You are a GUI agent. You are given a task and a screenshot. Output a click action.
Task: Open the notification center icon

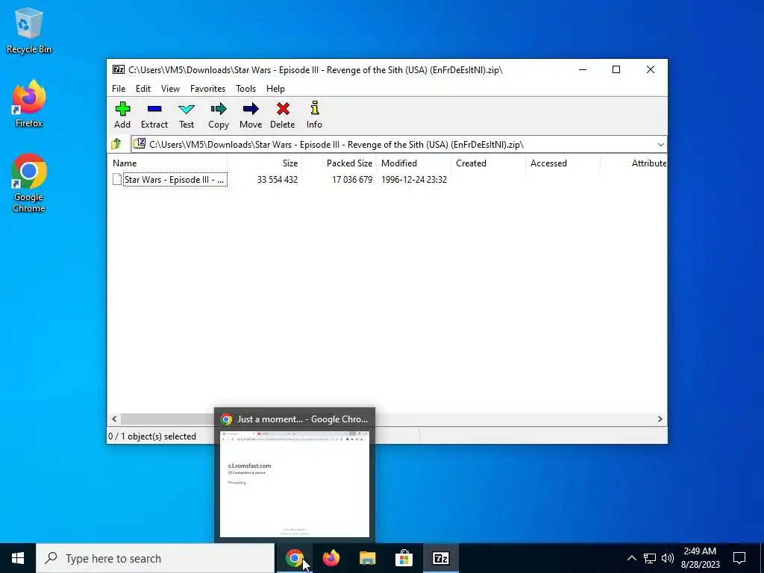[739, 558]
